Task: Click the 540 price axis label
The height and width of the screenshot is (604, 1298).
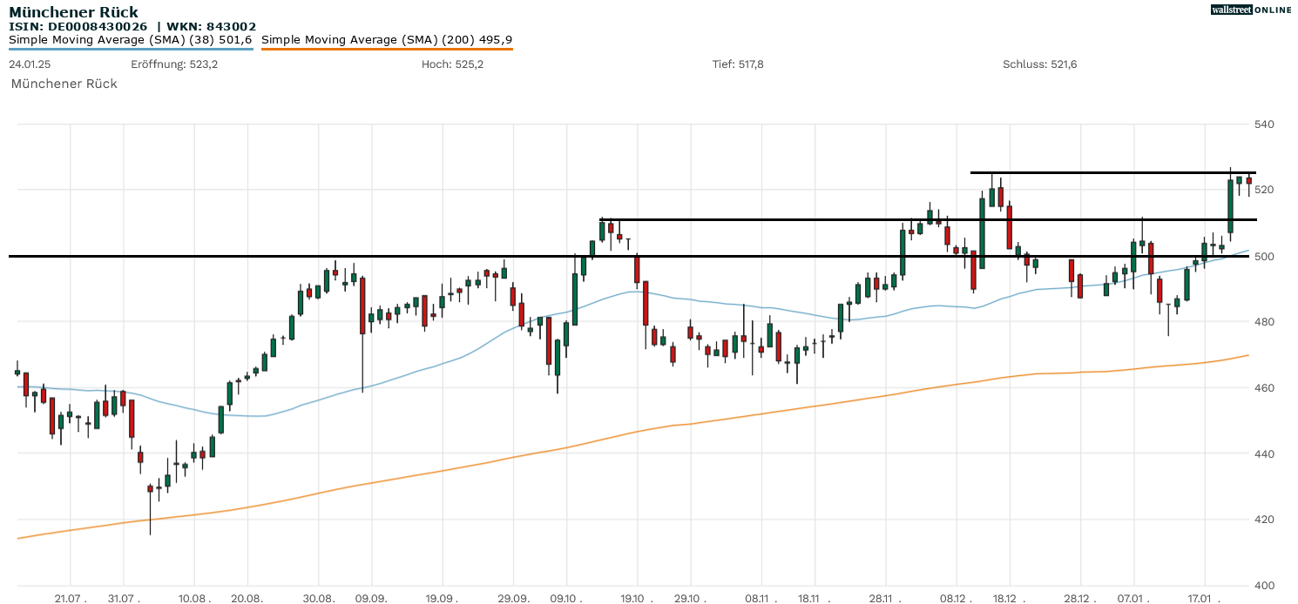Action: click(x=1264, y=124)
